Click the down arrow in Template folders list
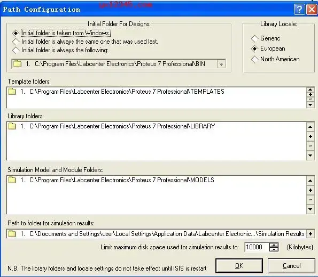The width and height of the screenshot is (318, 277). [x=311, y=105]
